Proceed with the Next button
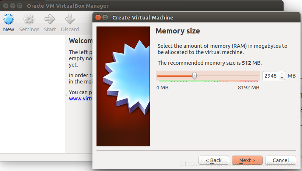Image resolution: width=302 pixels, height=171 pixels. pyautogui.click(x=247, y=160)
